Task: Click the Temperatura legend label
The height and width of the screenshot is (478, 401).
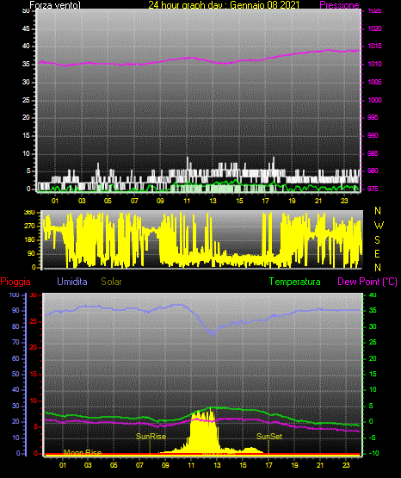Action: coord(295,282)
